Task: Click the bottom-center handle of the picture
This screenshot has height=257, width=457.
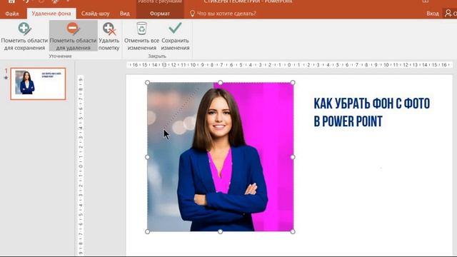Action: point(221,231)
